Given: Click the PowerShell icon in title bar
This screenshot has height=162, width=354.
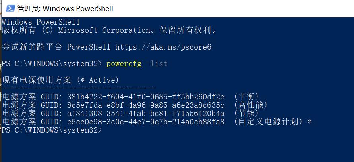Looking at the screenshot, I should point(11,8).
